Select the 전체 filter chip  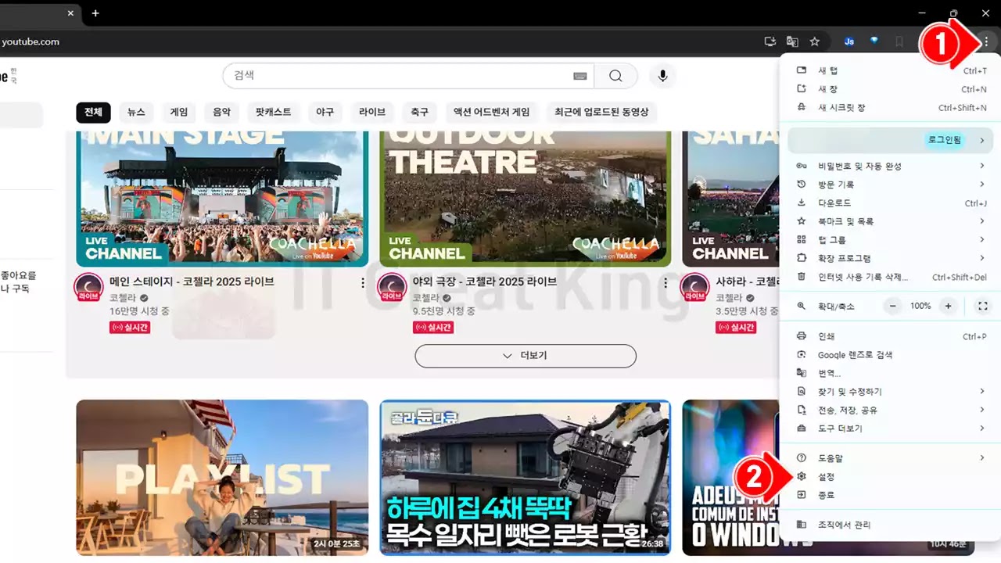pyautogui.click(x=94, y=112)
